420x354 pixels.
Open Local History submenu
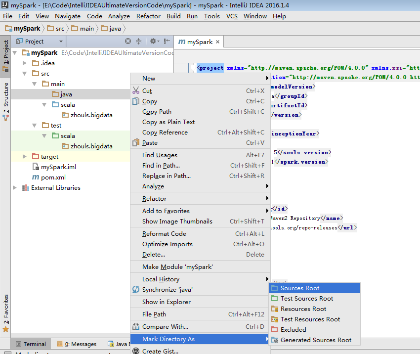200,279
